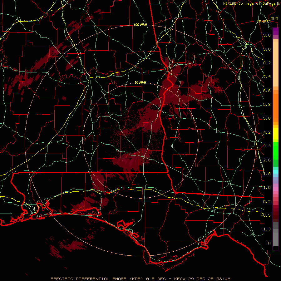
Task: Click the -1.3 scale value
Action: [266, 229]
